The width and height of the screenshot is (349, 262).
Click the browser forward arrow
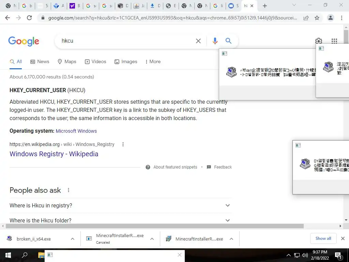18,18
